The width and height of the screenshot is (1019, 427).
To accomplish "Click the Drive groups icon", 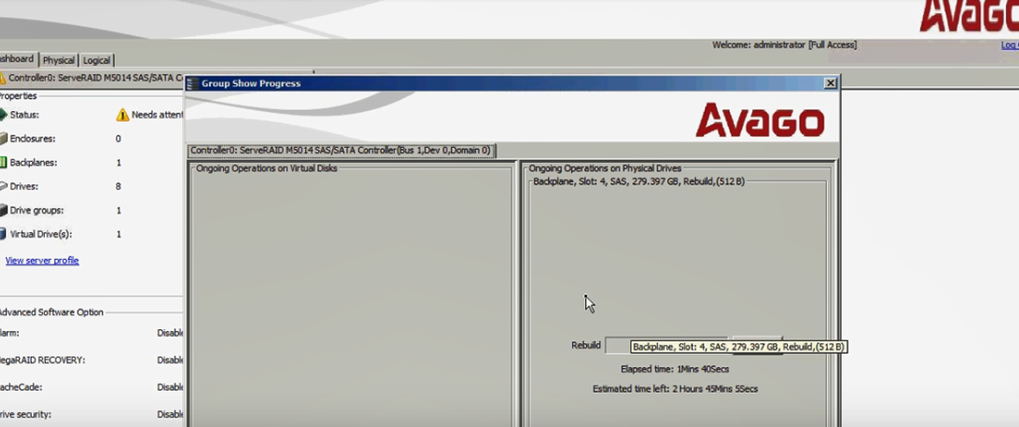I will [x=4, y=210].
